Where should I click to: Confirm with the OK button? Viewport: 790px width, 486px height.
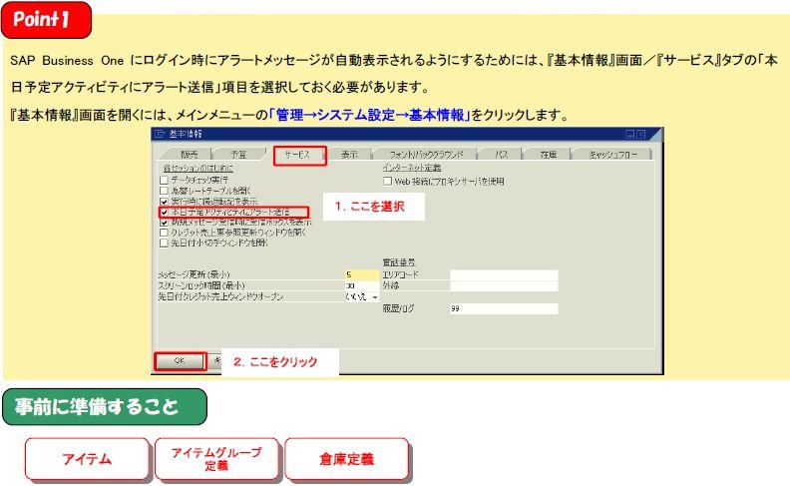(x=180, y=361)
